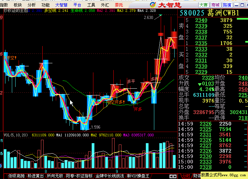Image resolution: width=248 pixels, height=179 pixels.
Task: Click the 外盘 value 3286795
Action: [x=204, y=112]
